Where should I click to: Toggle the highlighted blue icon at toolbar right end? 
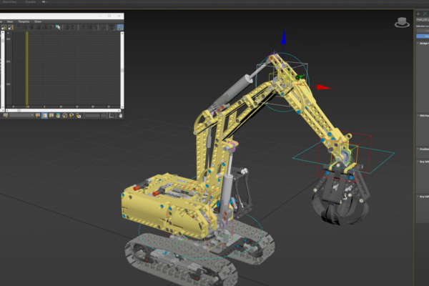tap(120, 27)
